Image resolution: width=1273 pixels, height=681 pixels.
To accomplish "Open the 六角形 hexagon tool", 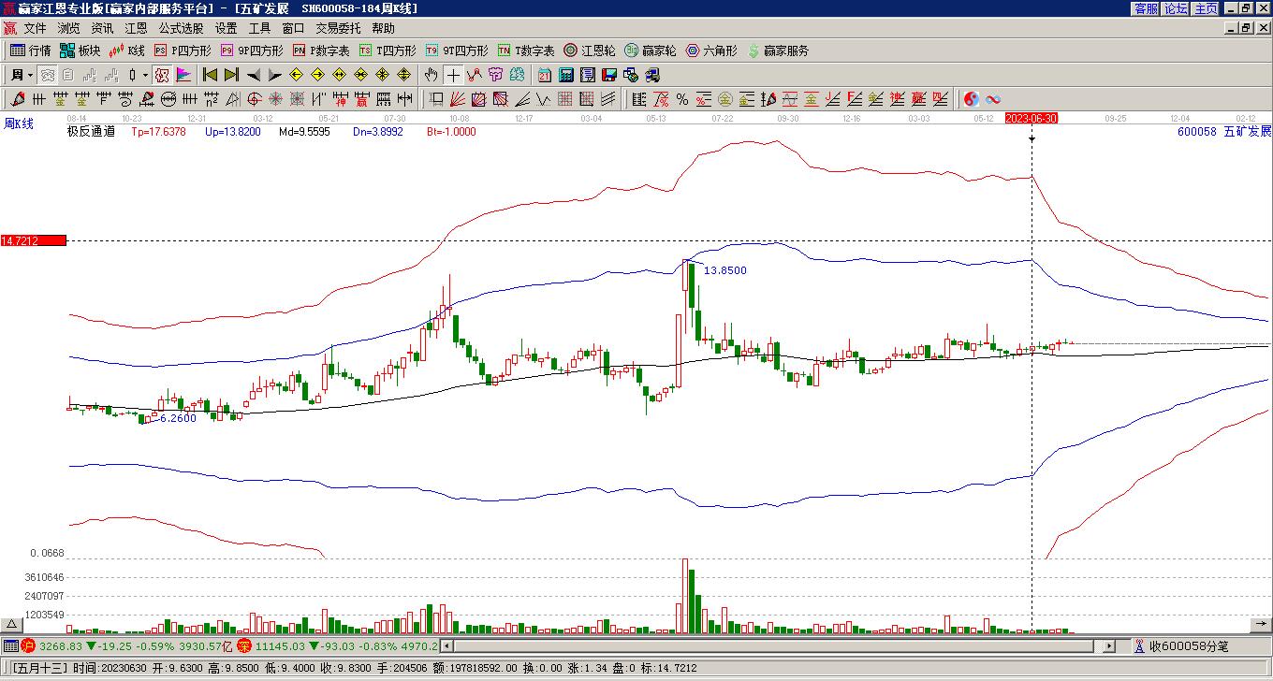I will pyautogui.click(x=711, y=51).
